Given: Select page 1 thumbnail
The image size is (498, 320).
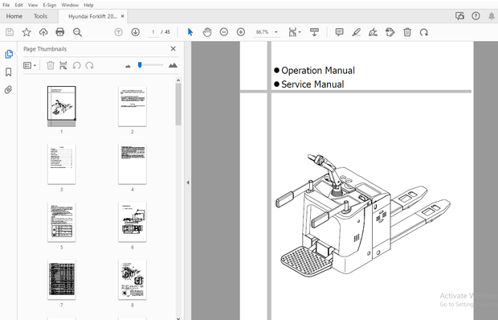Looking at the screenshot, I should coord(62,106).
